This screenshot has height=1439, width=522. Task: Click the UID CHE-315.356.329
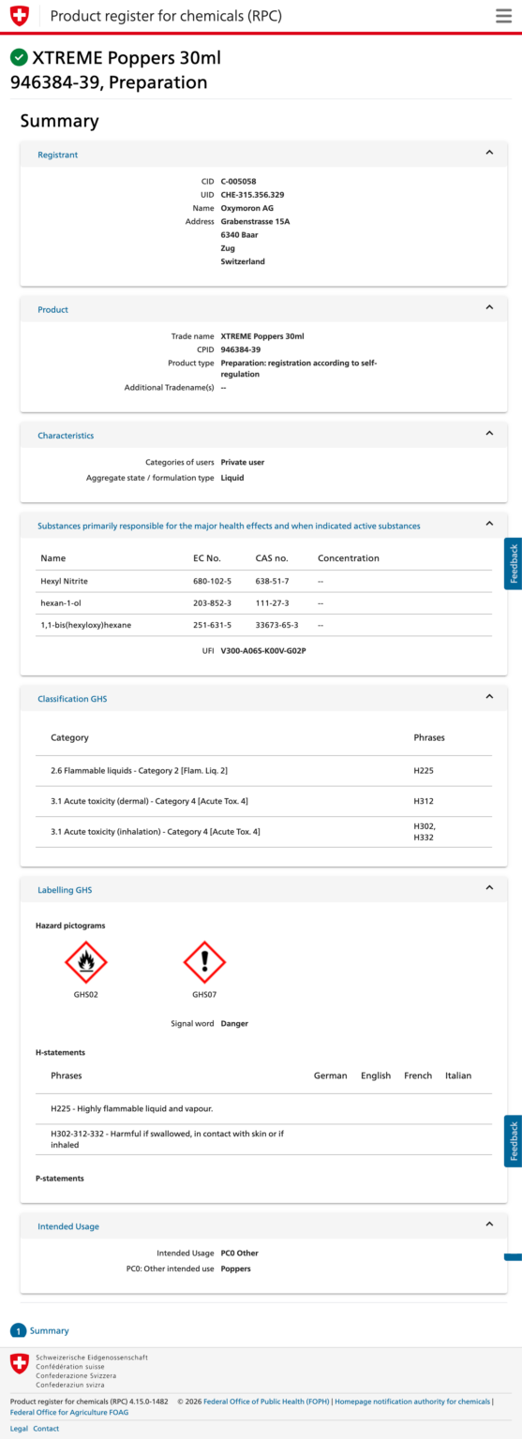[x=252, y=195]
